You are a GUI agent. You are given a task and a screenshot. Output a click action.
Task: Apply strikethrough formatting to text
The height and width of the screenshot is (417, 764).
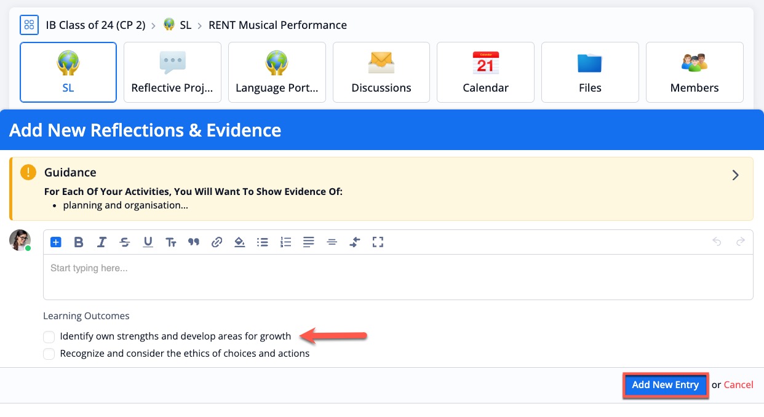pyautogui.click(x=125, y=242)
